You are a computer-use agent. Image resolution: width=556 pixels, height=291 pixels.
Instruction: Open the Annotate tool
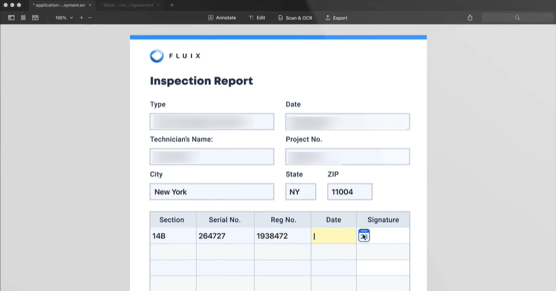[x=222, y=17]
